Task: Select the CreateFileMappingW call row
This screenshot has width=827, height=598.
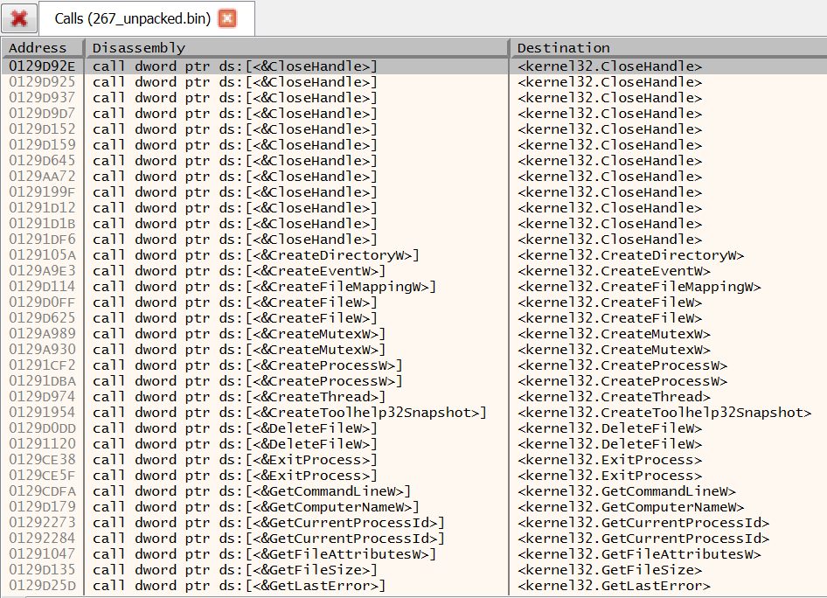Action: tap(262, 286)
